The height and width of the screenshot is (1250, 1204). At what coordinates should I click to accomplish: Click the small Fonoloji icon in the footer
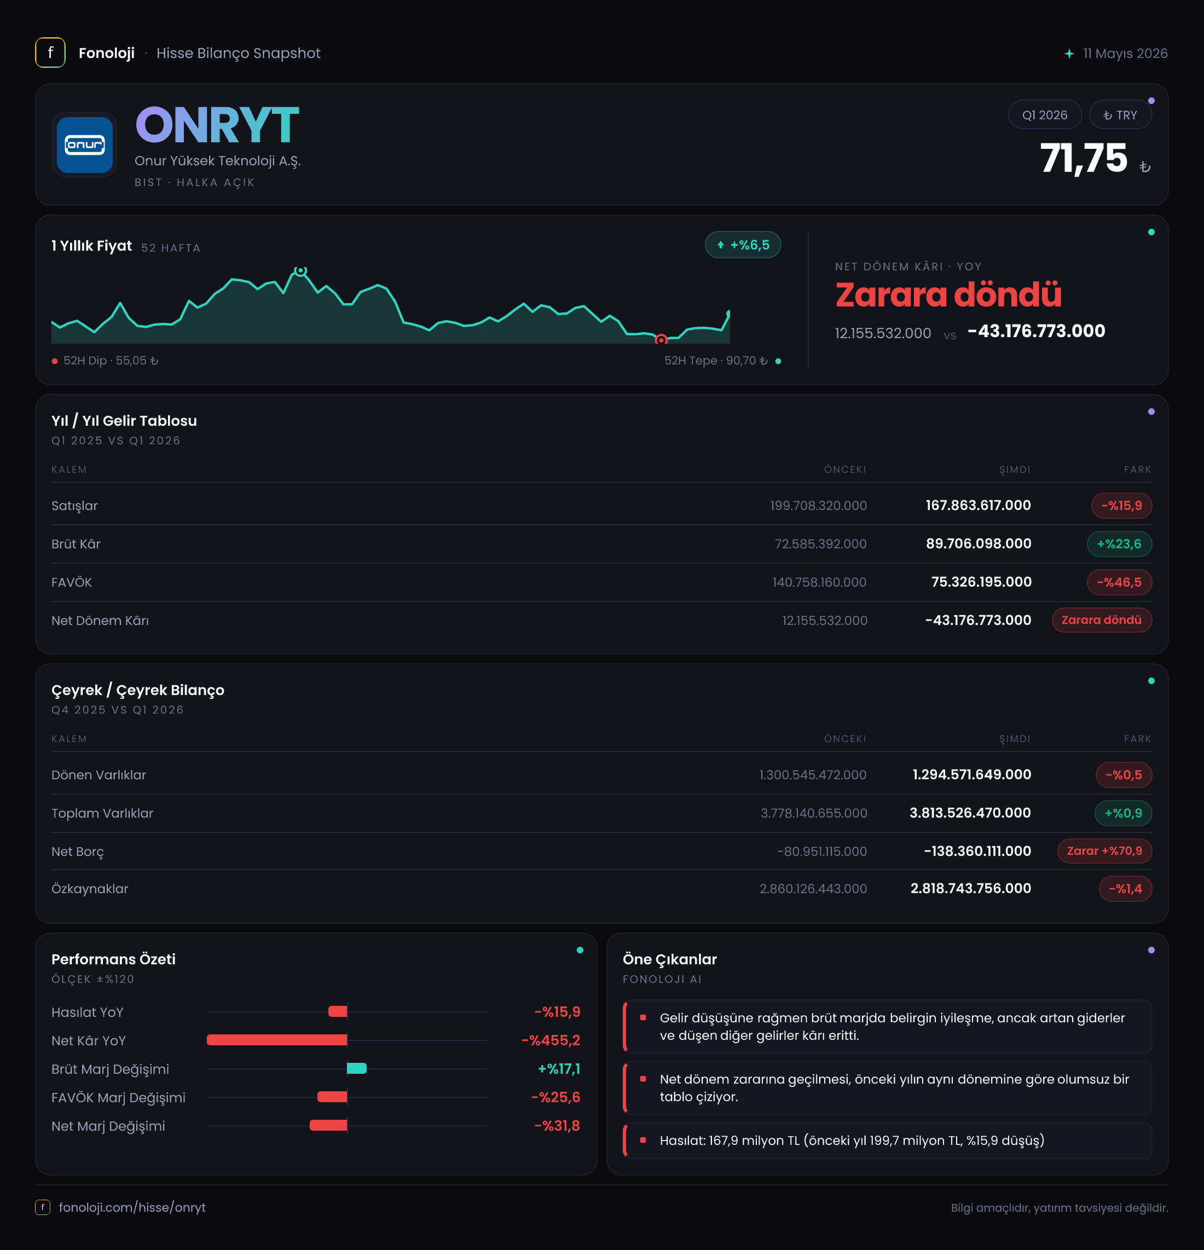pyautogui.click(x=43, y=1207)
